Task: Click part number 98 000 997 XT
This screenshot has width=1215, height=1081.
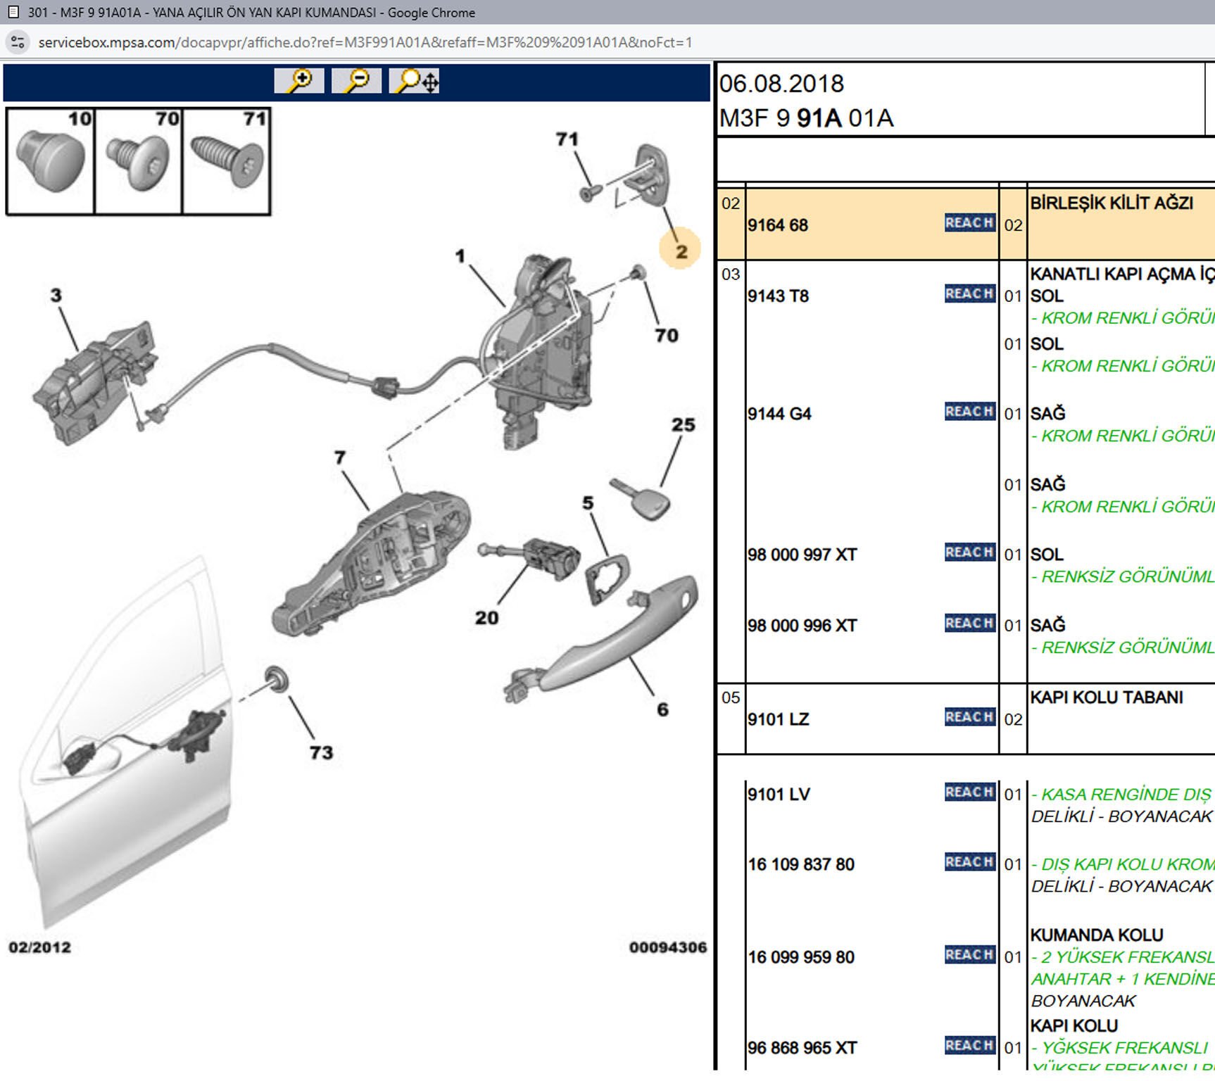Action: coord(802,555)
